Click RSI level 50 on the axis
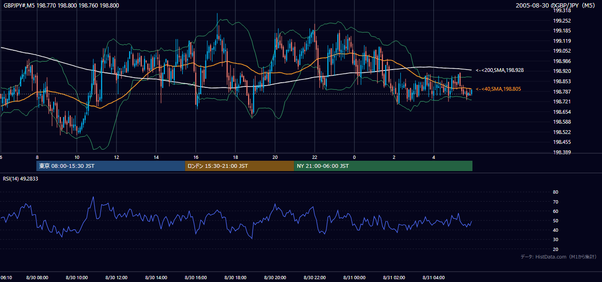 pyautogui.click(x=555, y=220)
